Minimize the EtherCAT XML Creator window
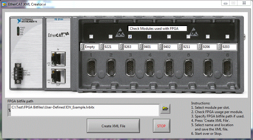 pos(226,3)
